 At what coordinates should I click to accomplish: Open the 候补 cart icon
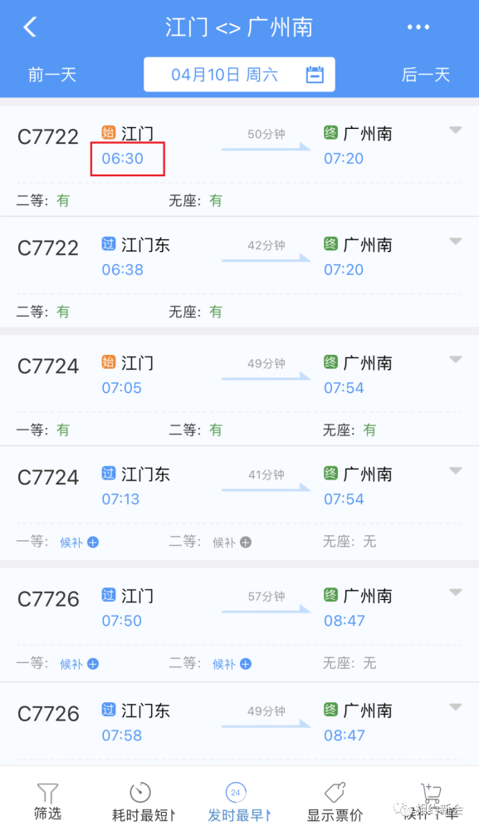coord(431,792)
